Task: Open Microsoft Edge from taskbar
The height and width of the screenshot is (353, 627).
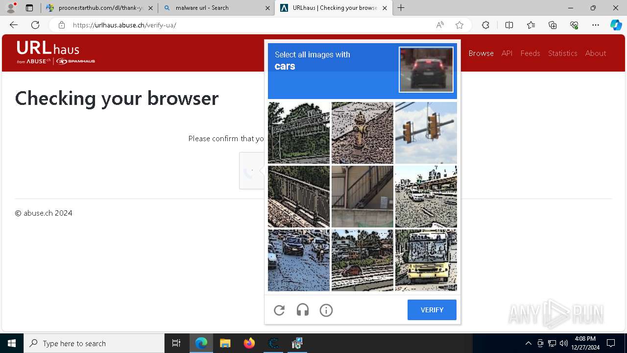Action: [201, 343]
